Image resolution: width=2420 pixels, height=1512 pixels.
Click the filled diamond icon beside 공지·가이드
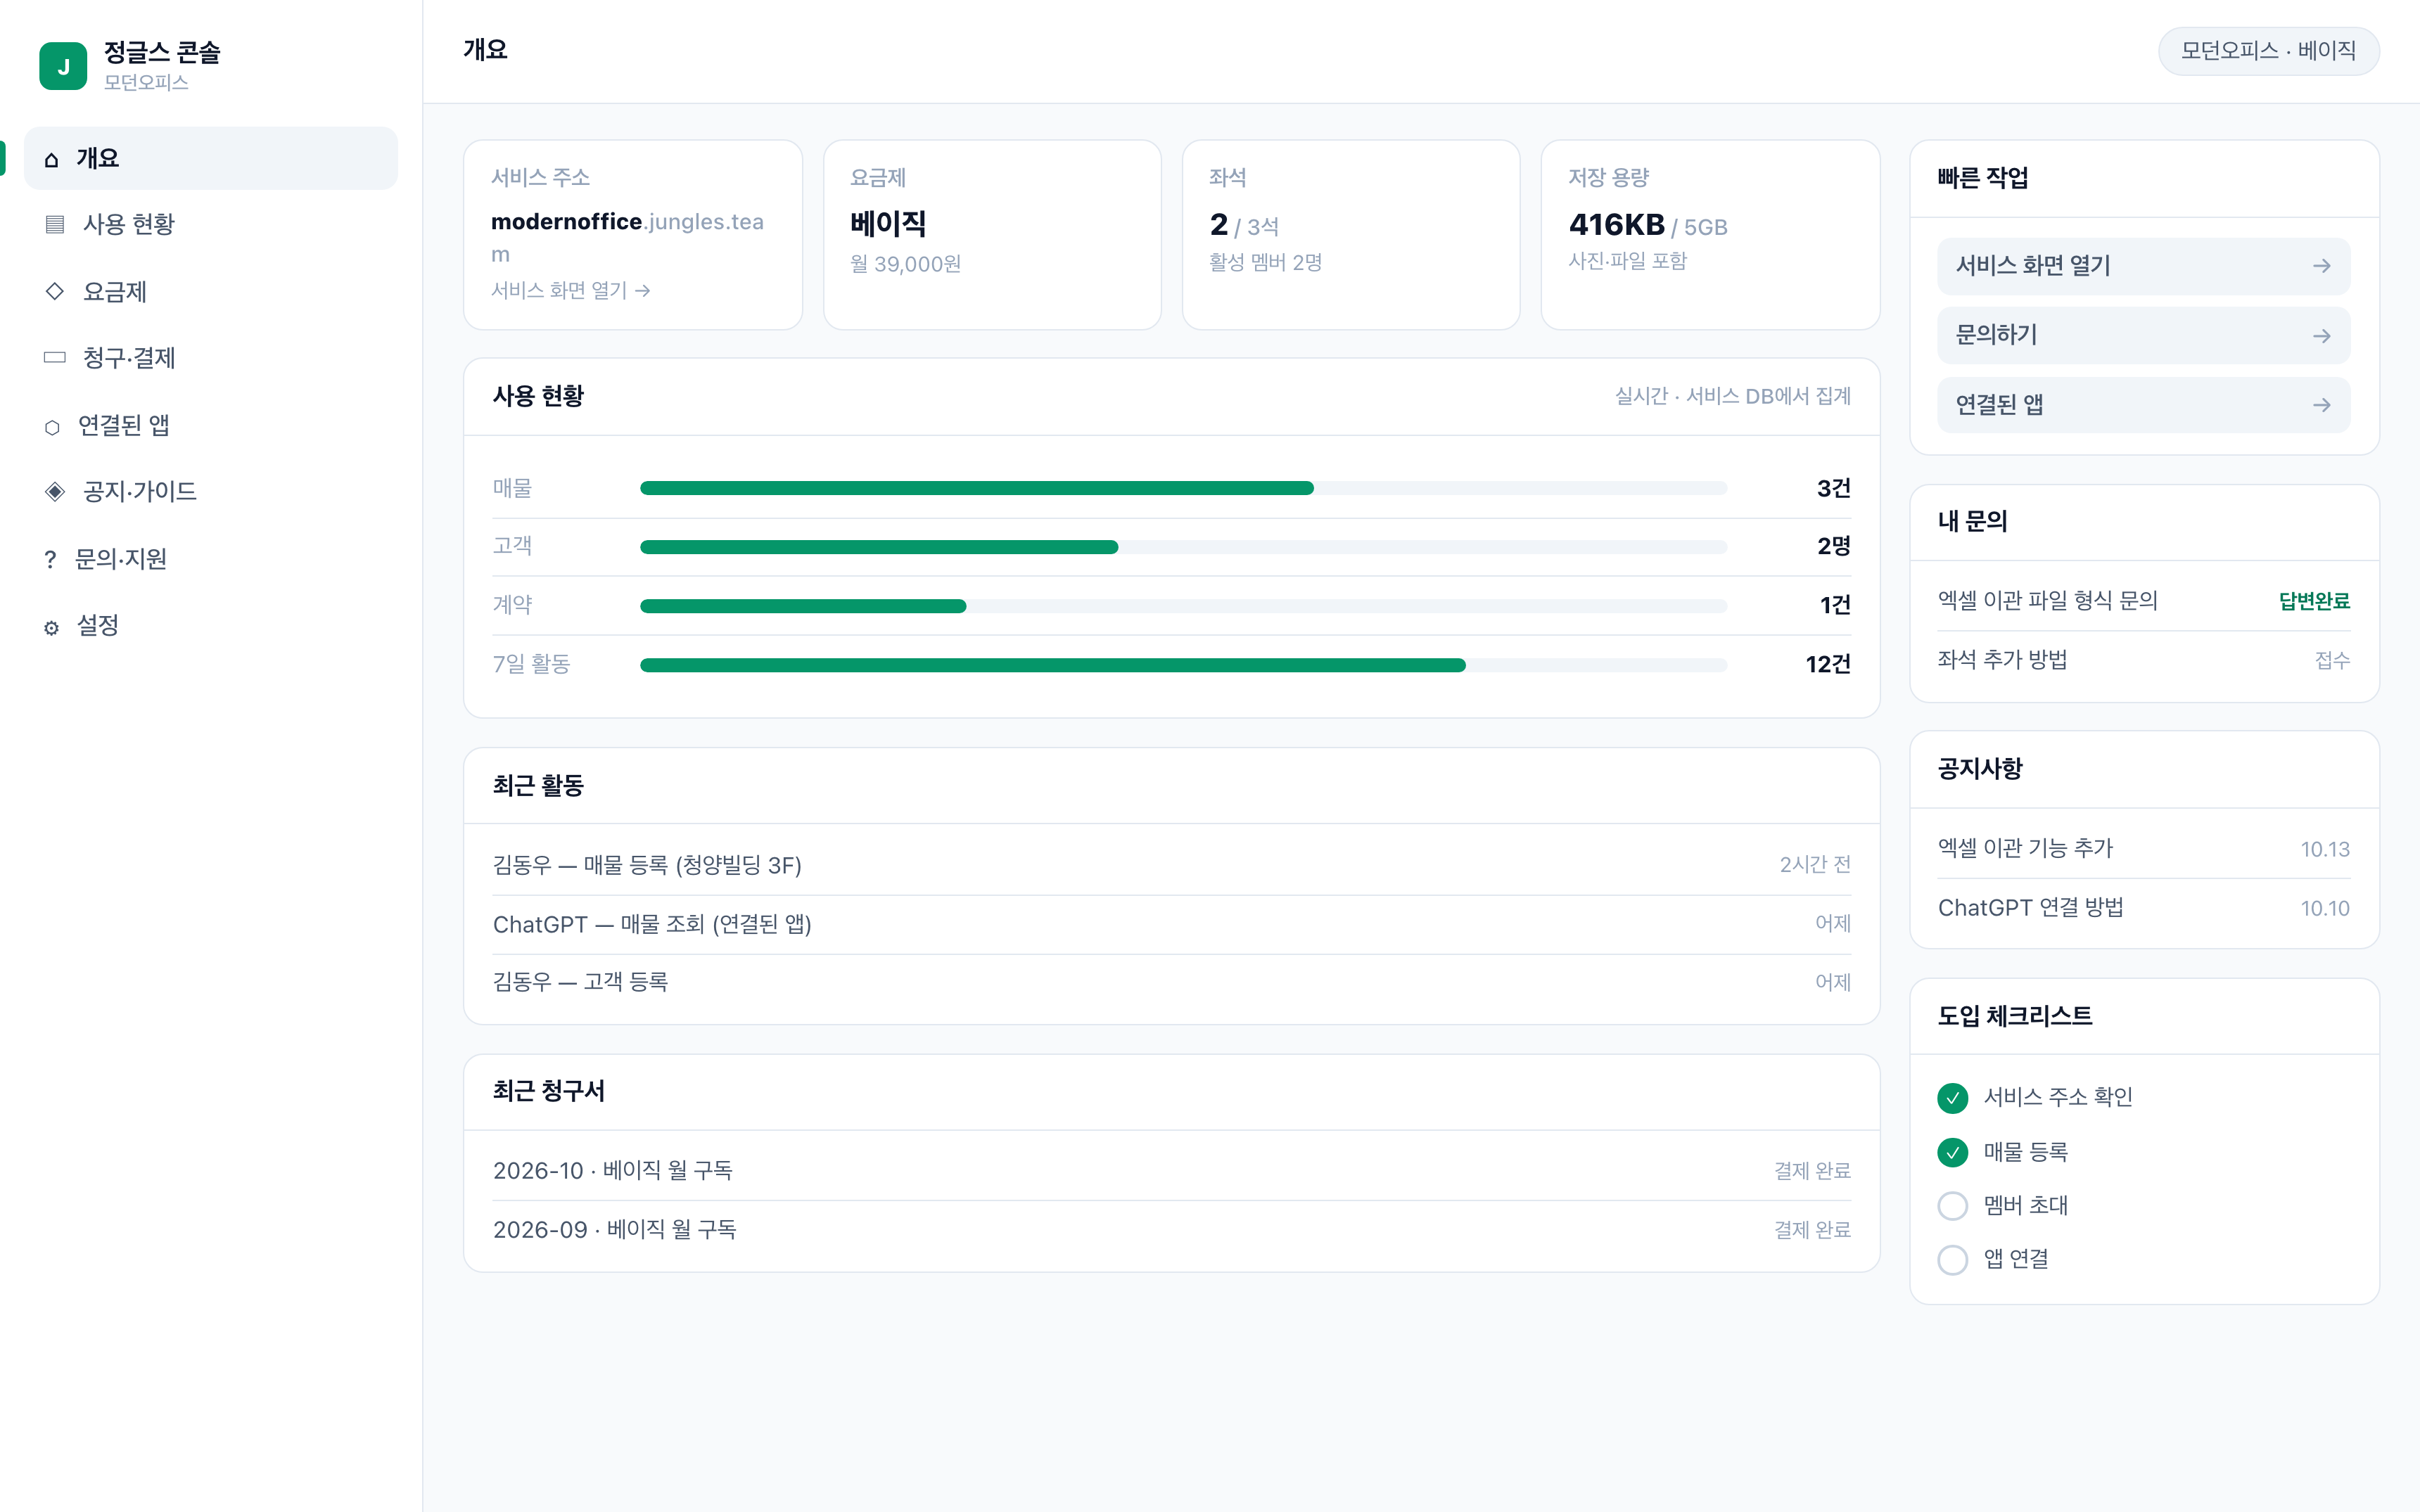pyautogui.click(x=55, y=491)
